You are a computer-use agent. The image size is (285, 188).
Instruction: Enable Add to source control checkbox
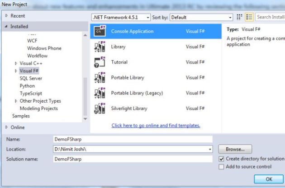(221, 167)
